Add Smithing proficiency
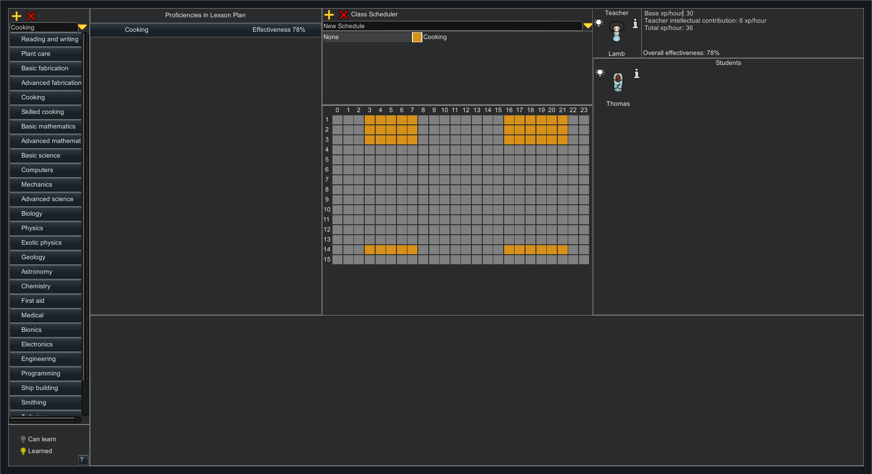 pyautogui.click(x=46, y=403)
